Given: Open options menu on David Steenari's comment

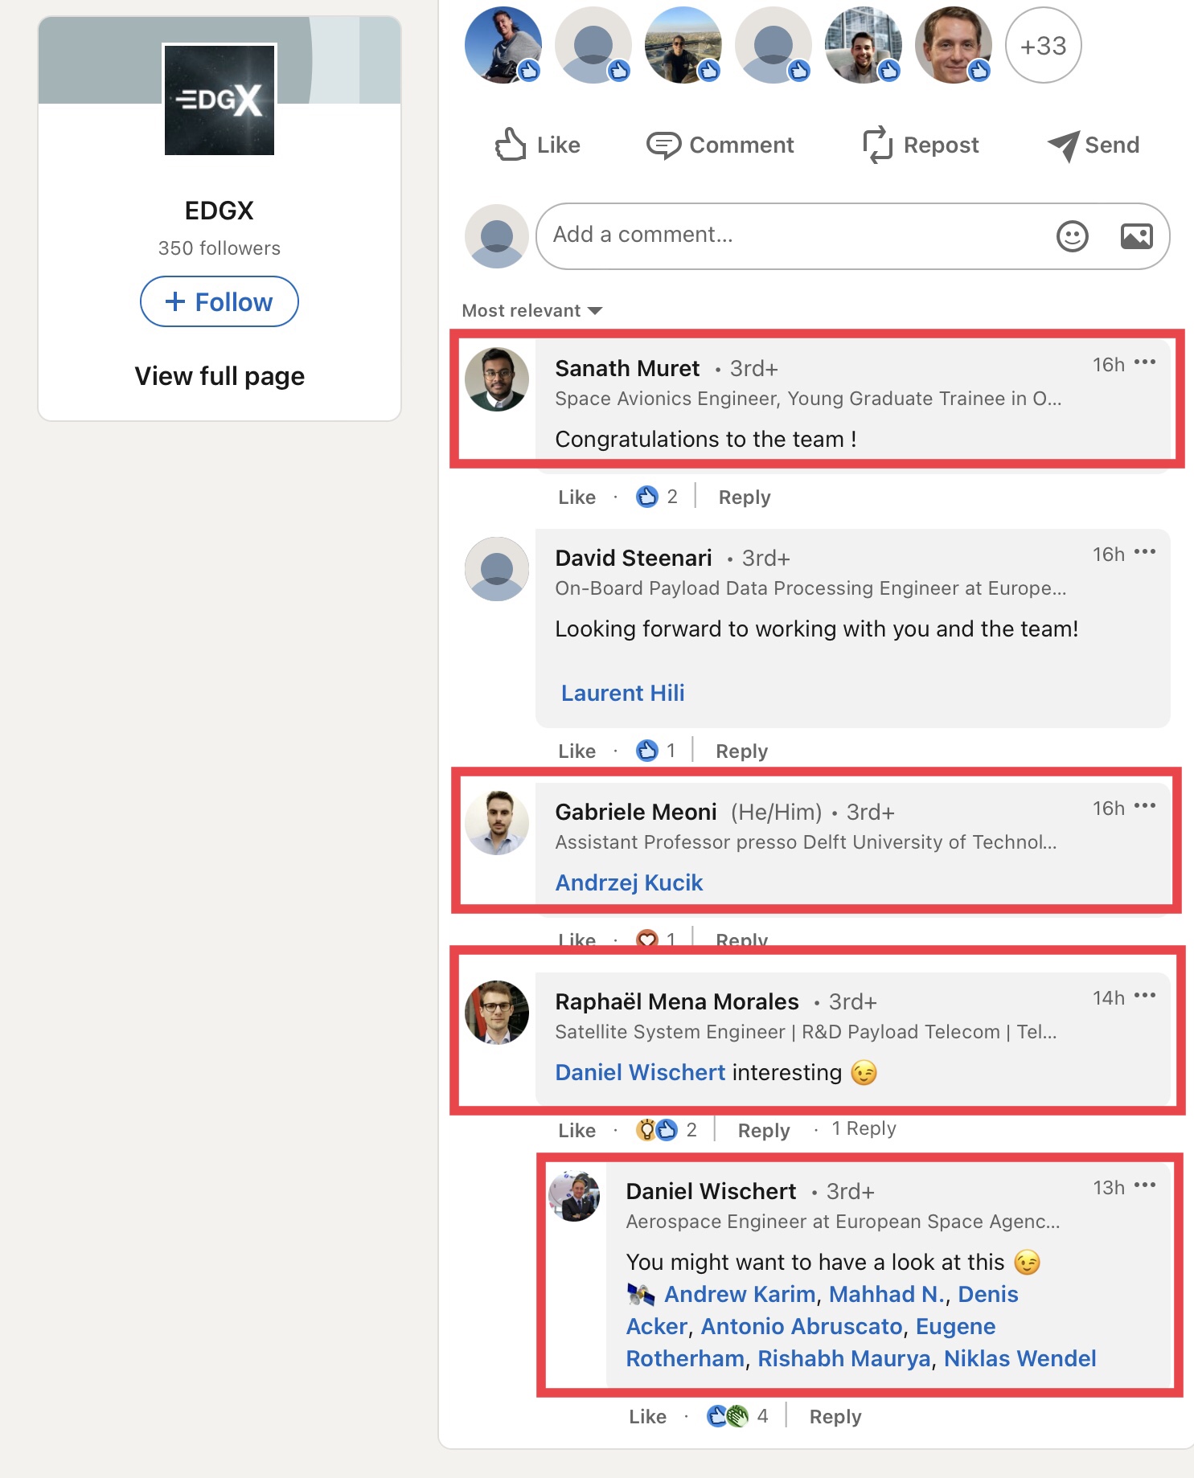Looking at the screenshot, I should tap(1145, 553).
